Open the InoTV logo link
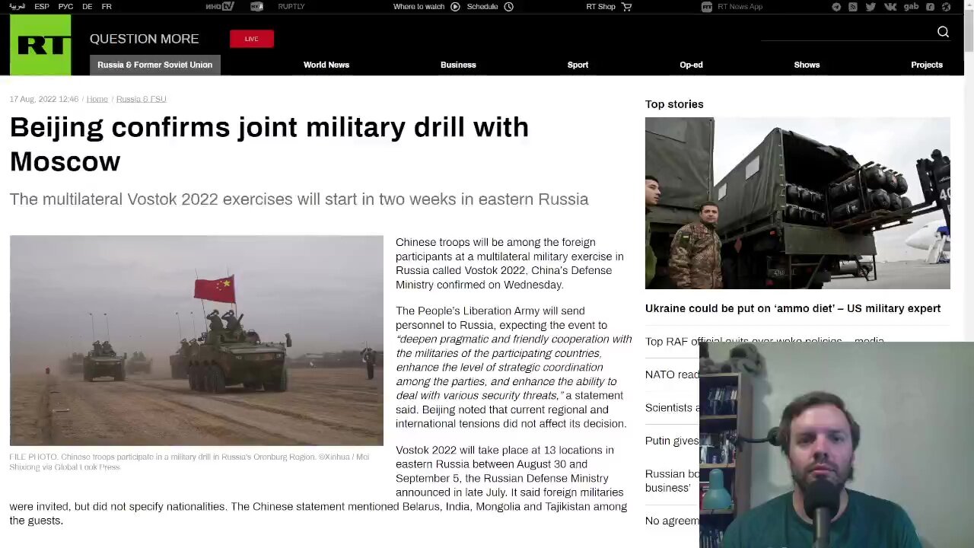The width and height of the screenshot is (974, 548). [x=220, y=6]
